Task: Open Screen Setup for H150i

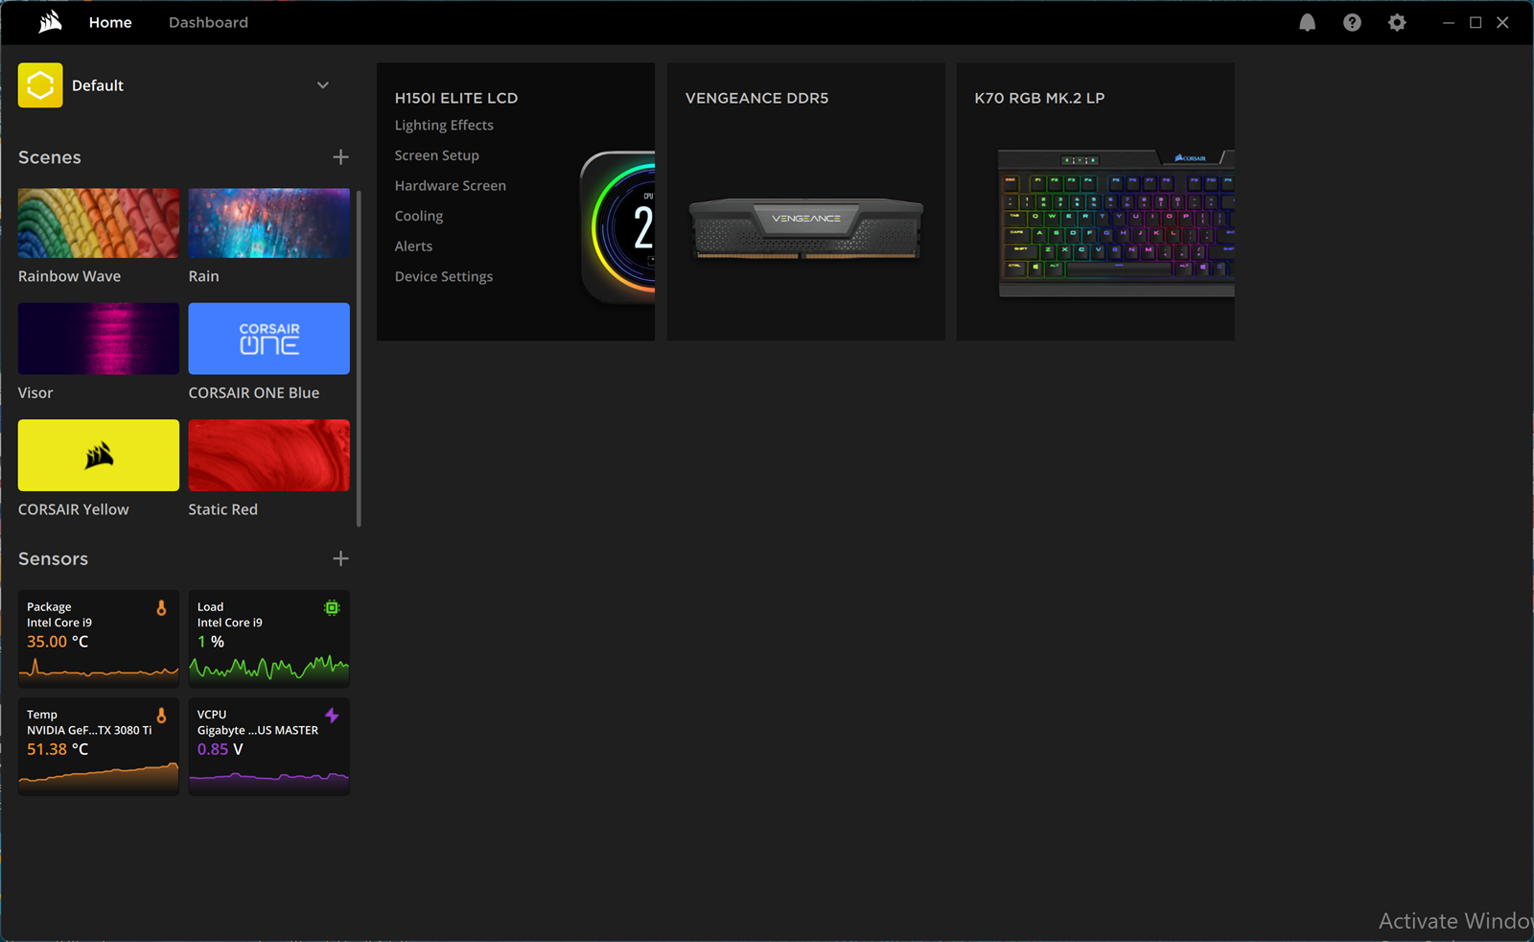Action: 436,155
